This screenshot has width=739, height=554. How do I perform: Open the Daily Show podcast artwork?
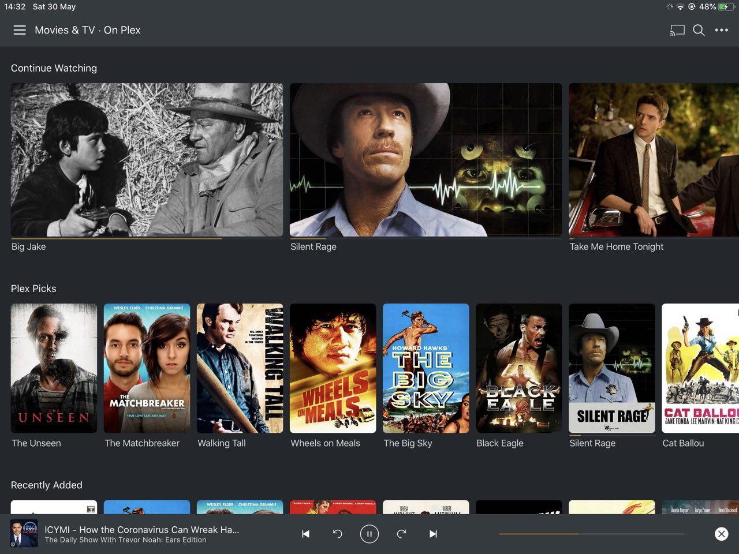click(24, 533)
